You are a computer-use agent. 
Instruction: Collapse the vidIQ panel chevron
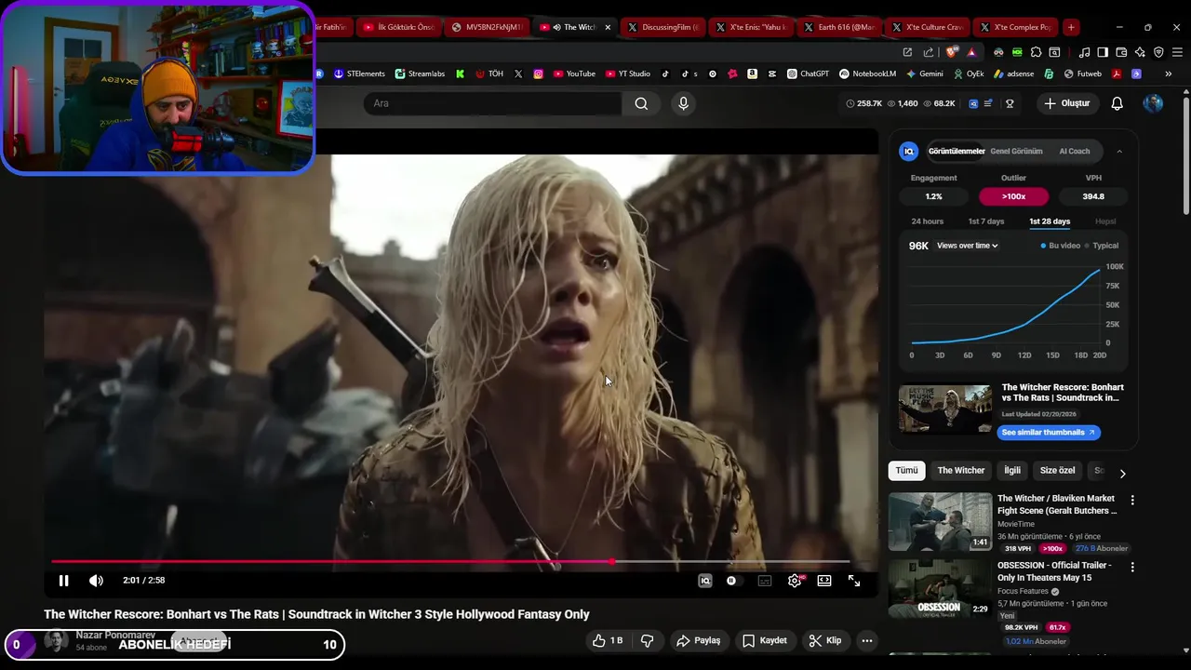(1119, 151)
